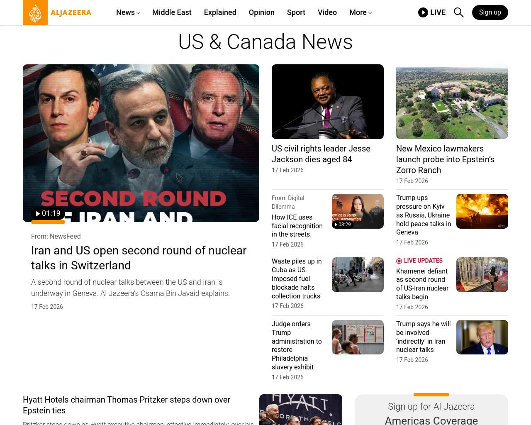The height and width of the screenshot is (425, 531).
Task: Open the Explained menu item
Action: 220,12
